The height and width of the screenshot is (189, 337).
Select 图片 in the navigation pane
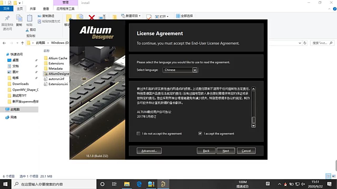tap(16, 72)
